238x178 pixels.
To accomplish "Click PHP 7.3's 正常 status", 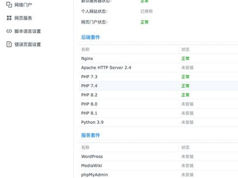I will [185, 77].
